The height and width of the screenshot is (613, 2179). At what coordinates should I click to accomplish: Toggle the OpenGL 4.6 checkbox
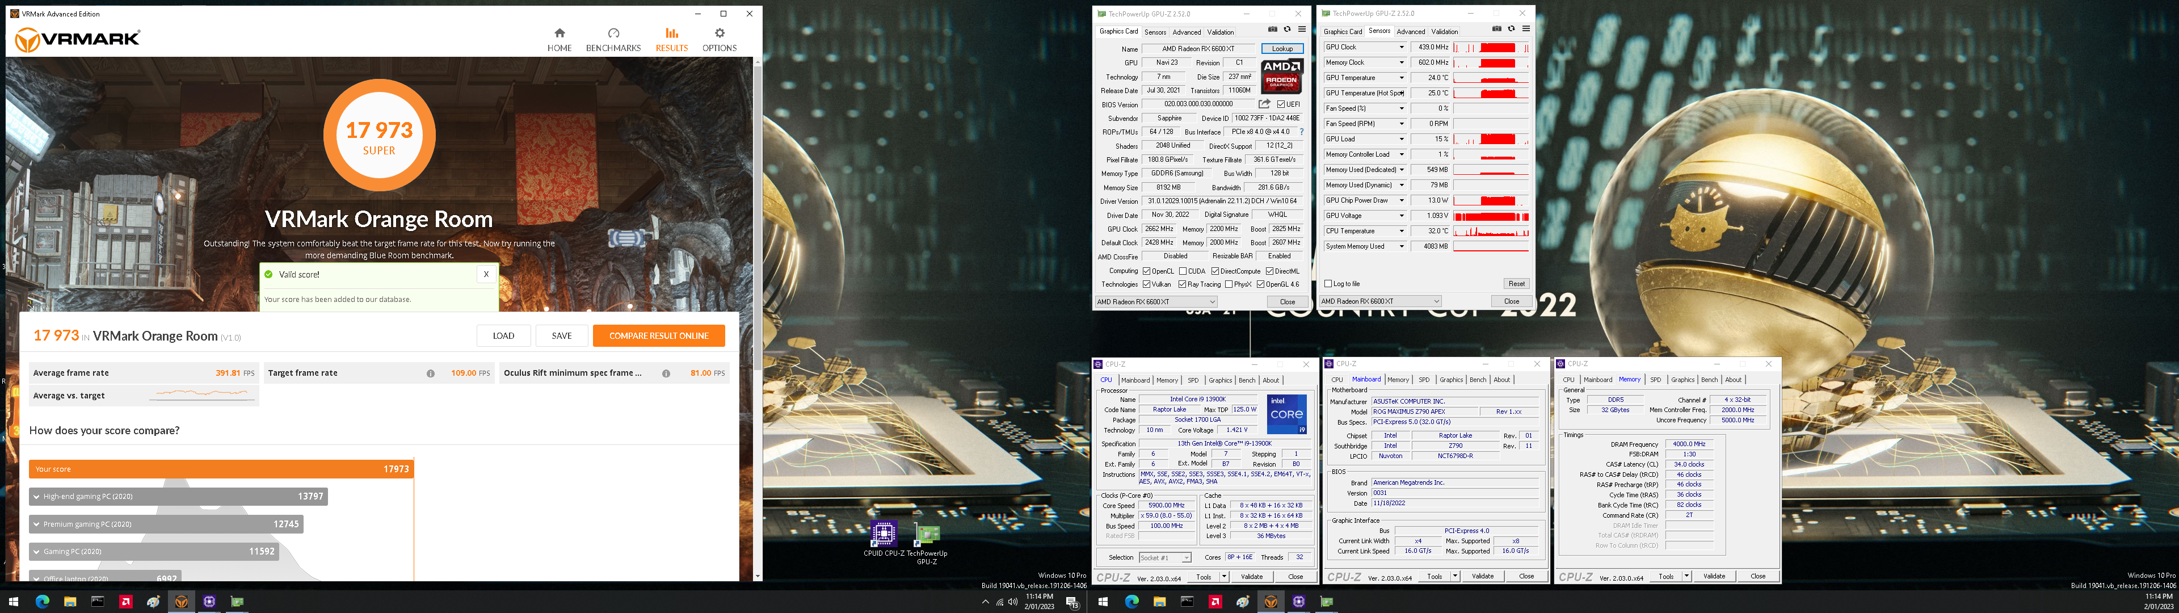1260,284
